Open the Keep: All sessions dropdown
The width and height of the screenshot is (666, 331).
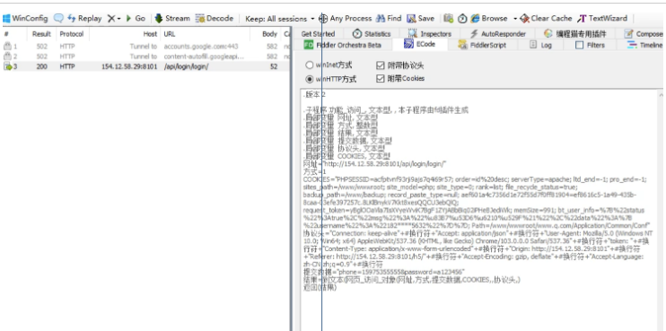point(280,19)
